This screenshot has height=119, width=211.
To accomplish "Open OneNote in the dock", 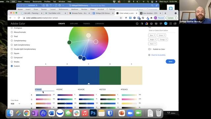I will click(x=35, y=113).
